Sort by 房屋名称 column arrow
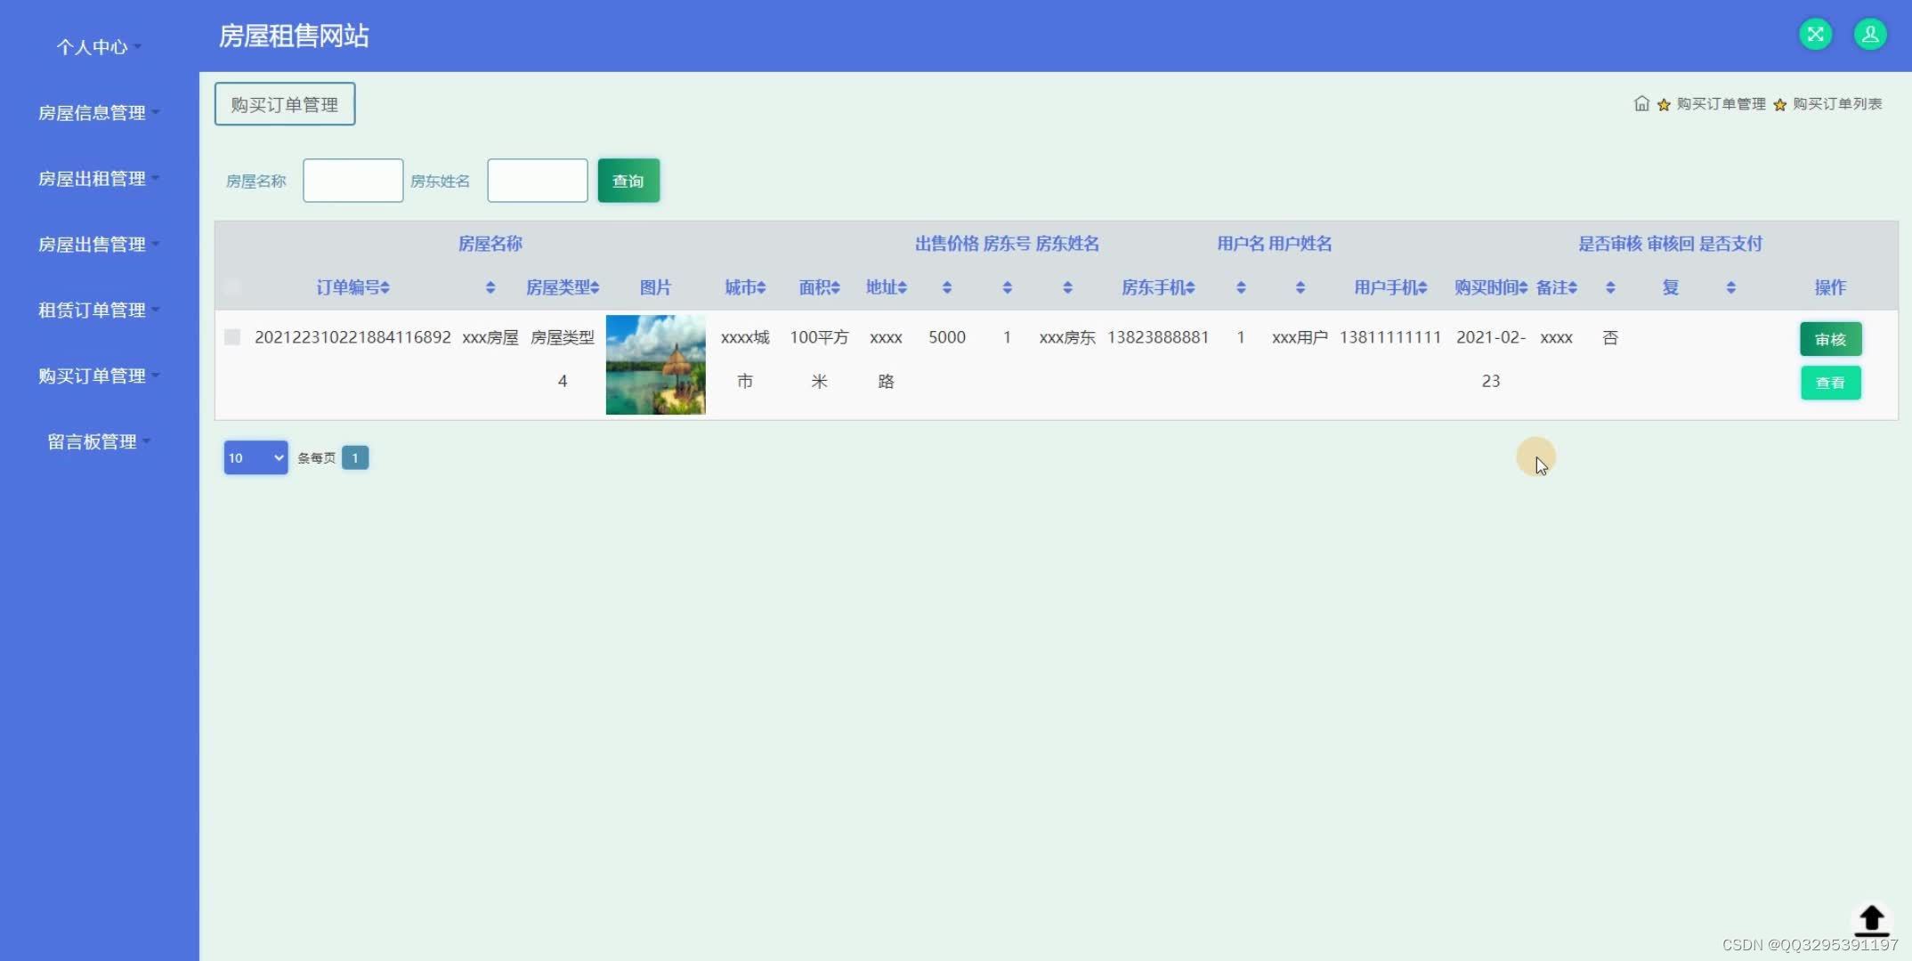 (x=490, y=287)
